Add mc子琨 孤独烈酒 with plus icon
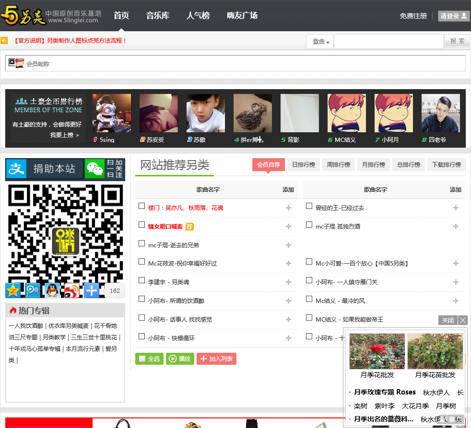Screen dimensions: 471x428 [456, 226]
